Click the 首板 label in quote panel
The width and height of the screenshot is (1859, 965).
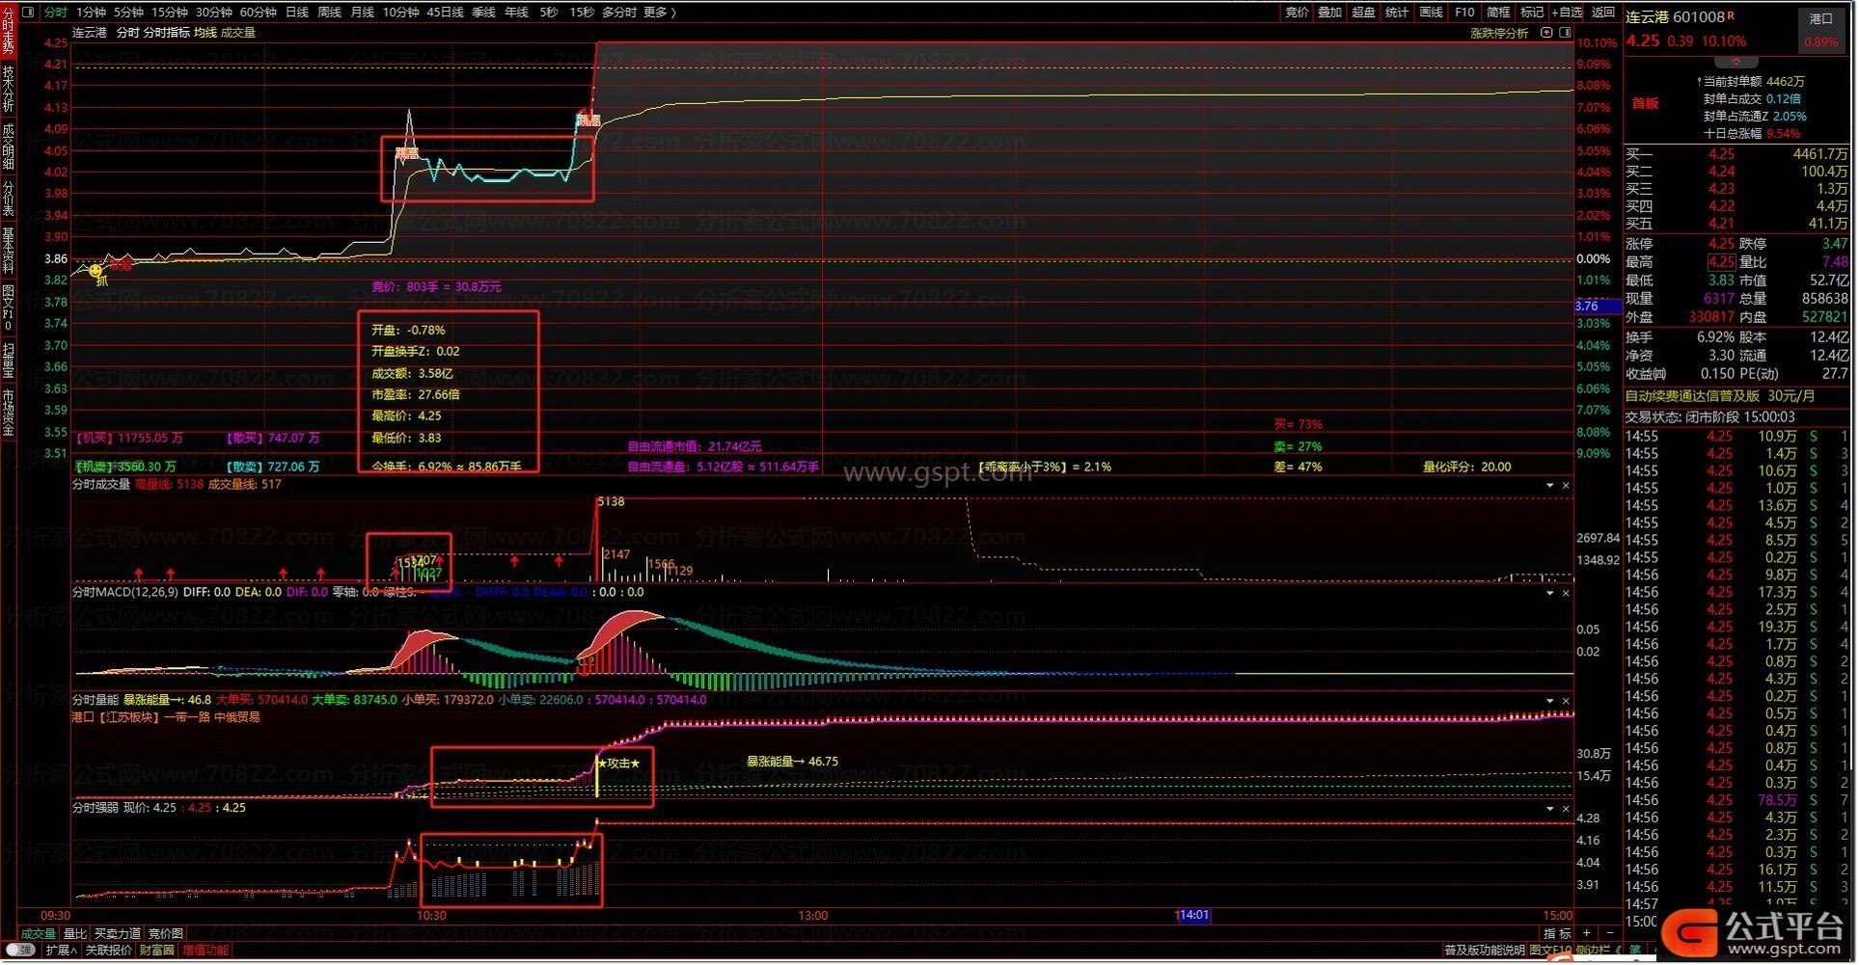pyautogui.click(x=1646, y=103)
